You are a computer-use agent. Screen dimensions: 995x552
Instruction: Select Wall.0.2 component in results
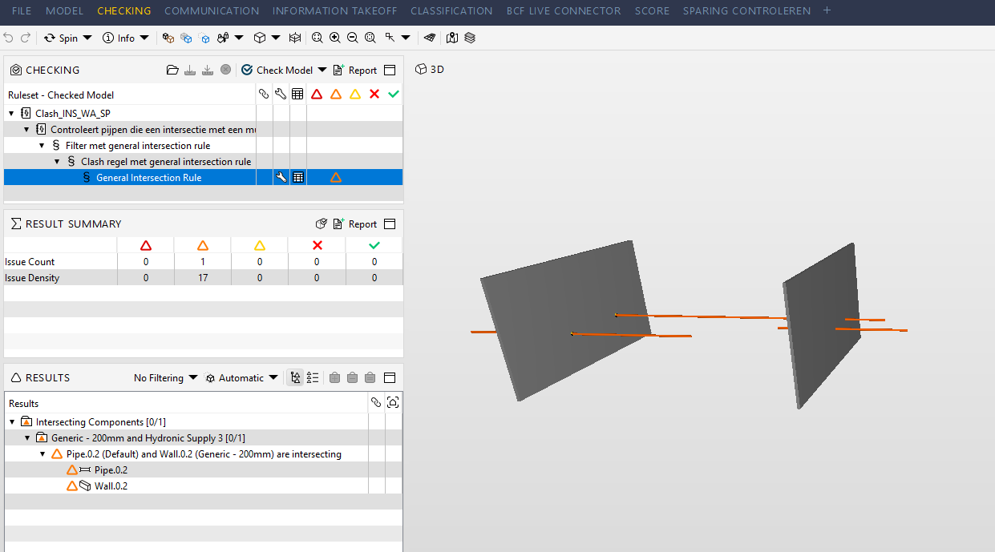click(x=111, y=486)
